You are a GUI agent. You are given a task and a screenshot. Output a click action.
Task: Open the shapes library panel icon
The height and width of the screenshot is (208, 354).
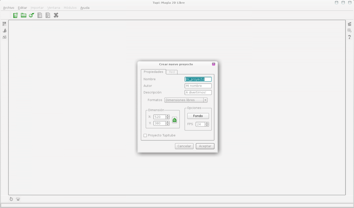click(4, 37)
